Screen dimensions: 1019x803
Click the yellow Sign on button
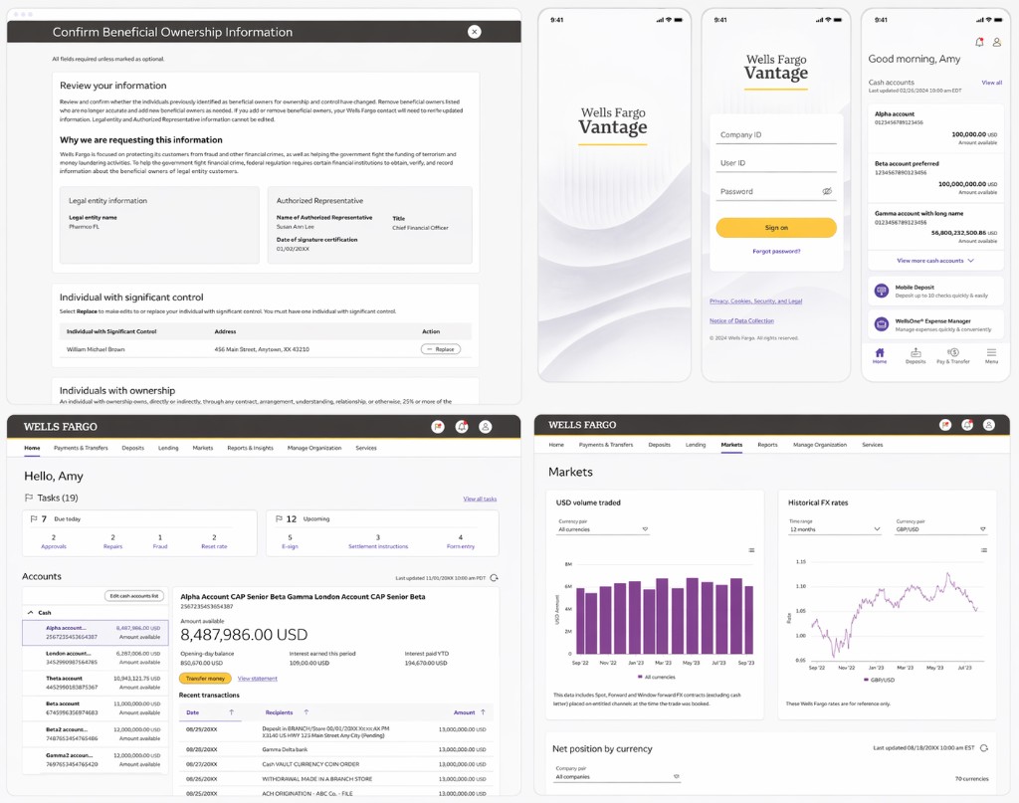776,228
